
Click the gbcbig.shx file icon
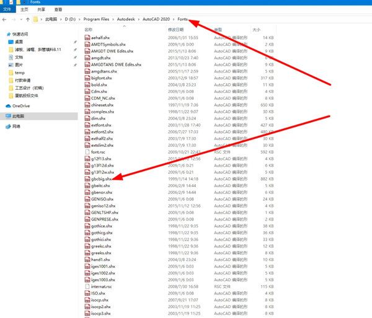click(x=87, y=179)
